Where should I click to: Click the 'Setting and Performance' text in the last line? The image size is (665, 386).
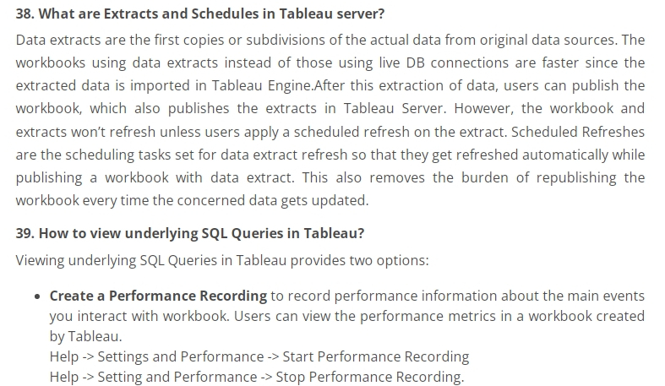click(x=177, y=377)
